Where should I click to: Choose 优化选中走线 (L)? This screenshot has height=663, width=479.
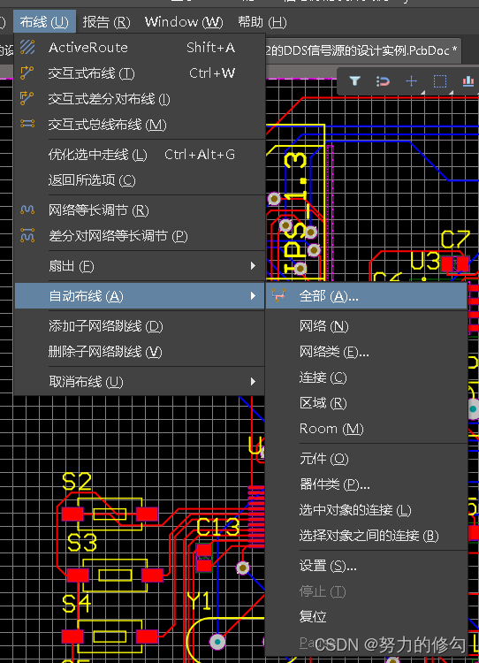click(x=140, y=155)
